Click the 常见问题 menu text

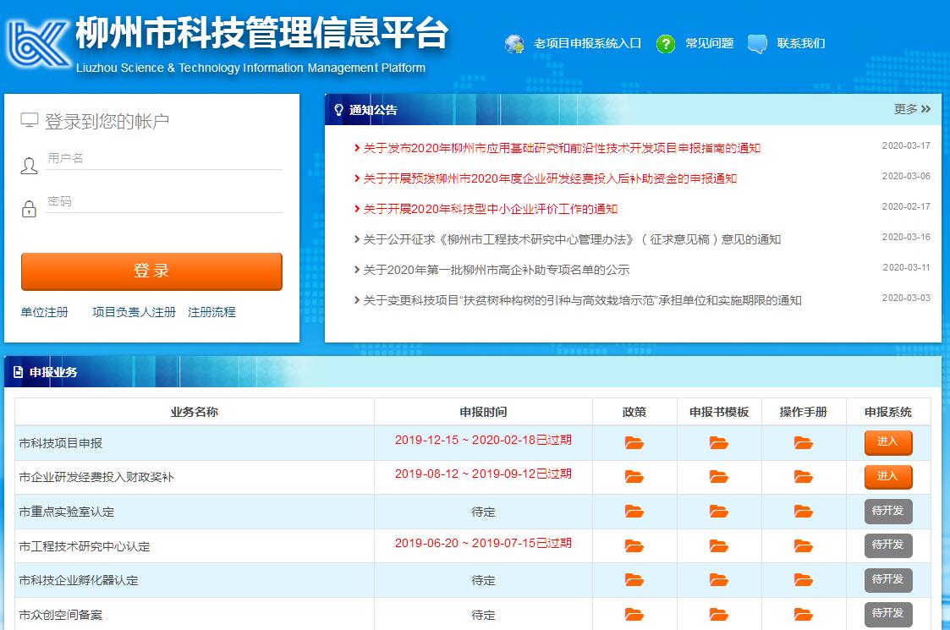click(x=709, y=43)
